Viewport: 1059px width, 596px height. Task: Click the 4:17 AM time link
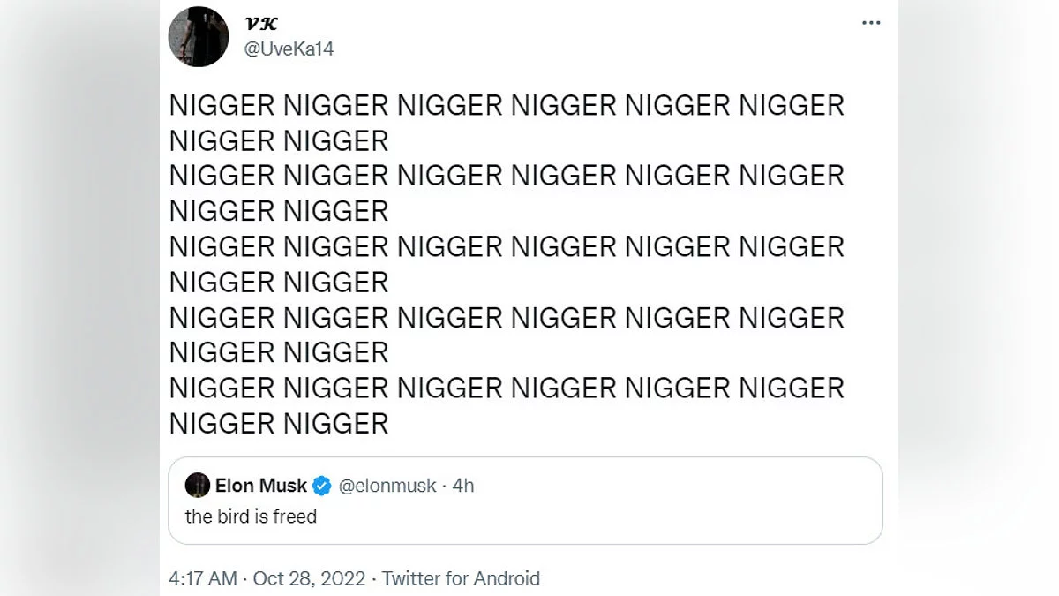click(x=202, y=578)
